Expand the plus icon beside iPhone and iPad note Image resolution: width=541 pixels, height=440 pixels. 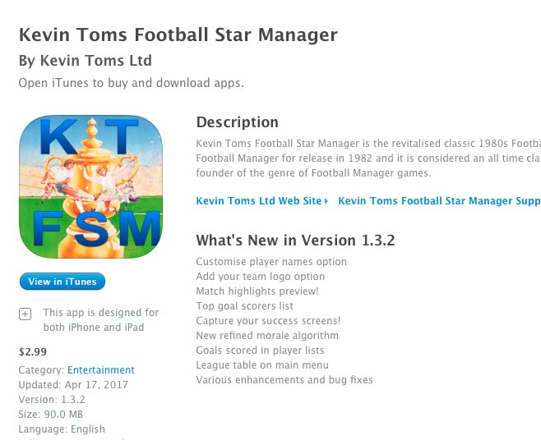pos(25,314)
